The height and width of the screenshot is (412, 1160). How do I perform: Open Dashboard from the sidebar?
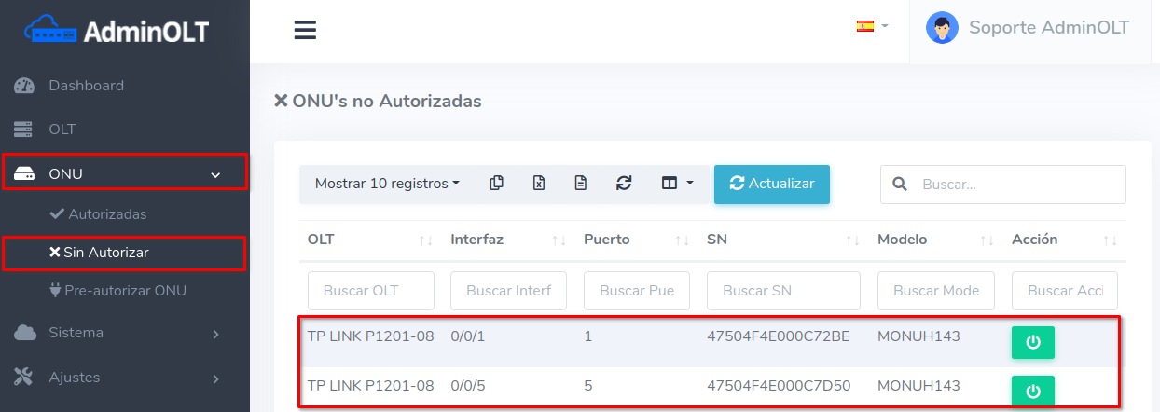(x=86, y=86)
